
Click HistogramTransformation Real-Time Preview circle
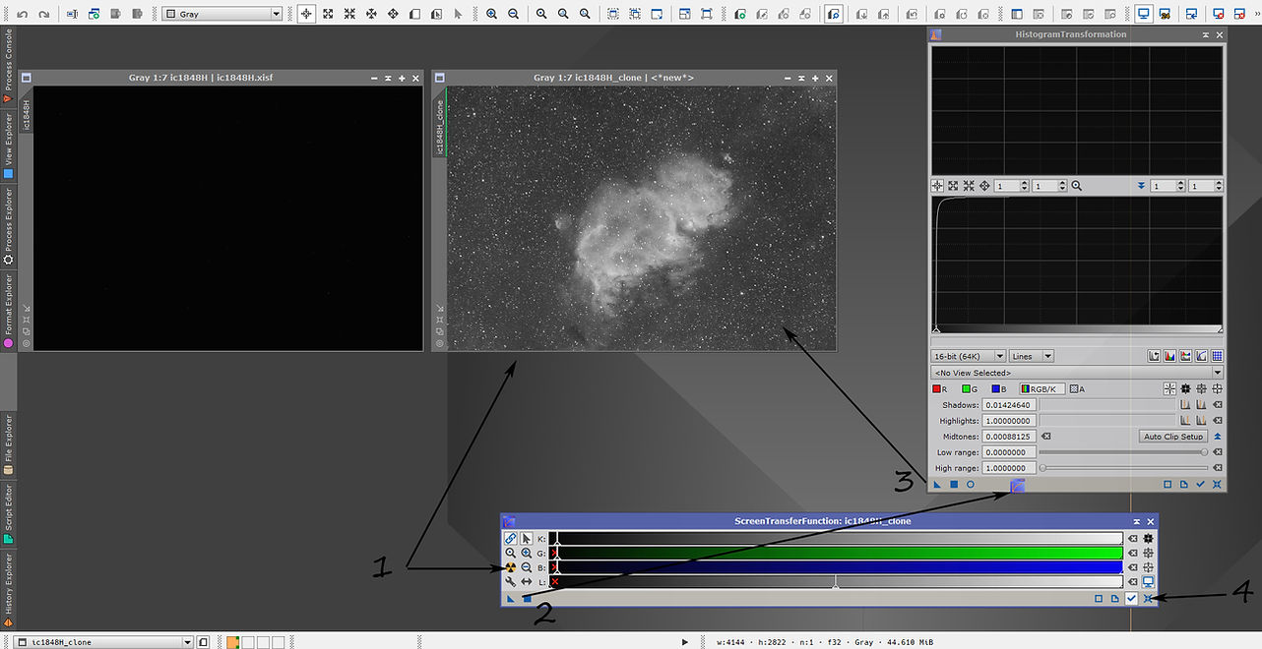tap(970, 484)
